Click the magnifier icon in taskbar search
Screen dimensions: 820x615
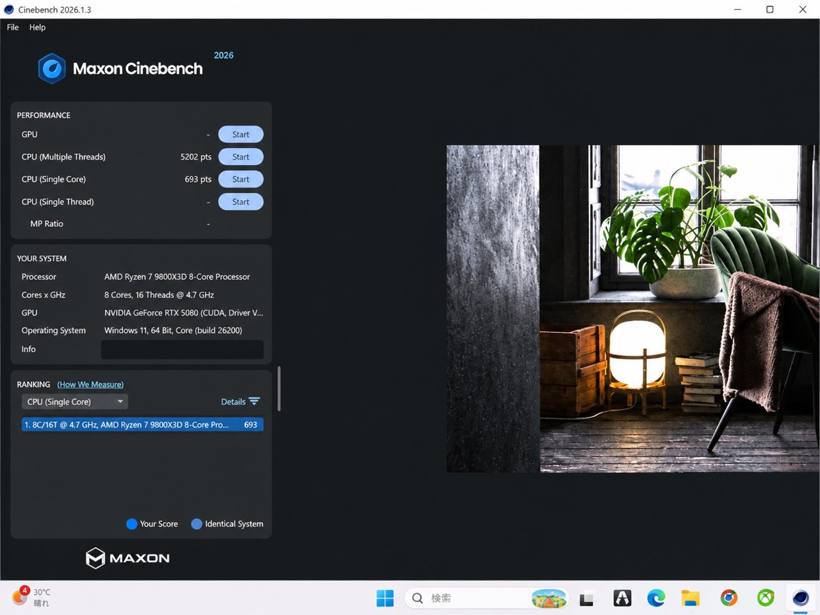pyautogui.click(x=418, y=598)
